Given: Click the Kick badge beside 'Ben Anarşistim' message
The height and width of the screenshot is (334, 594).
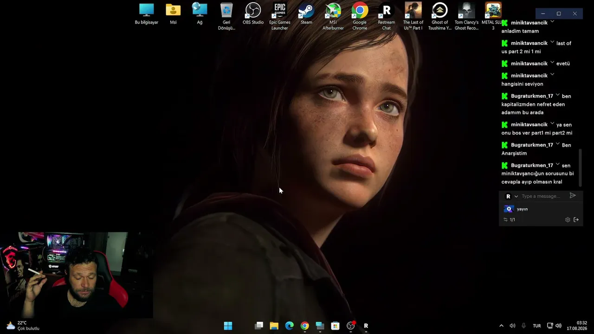Looking at the screenshot, I should [x=504, y=145].
